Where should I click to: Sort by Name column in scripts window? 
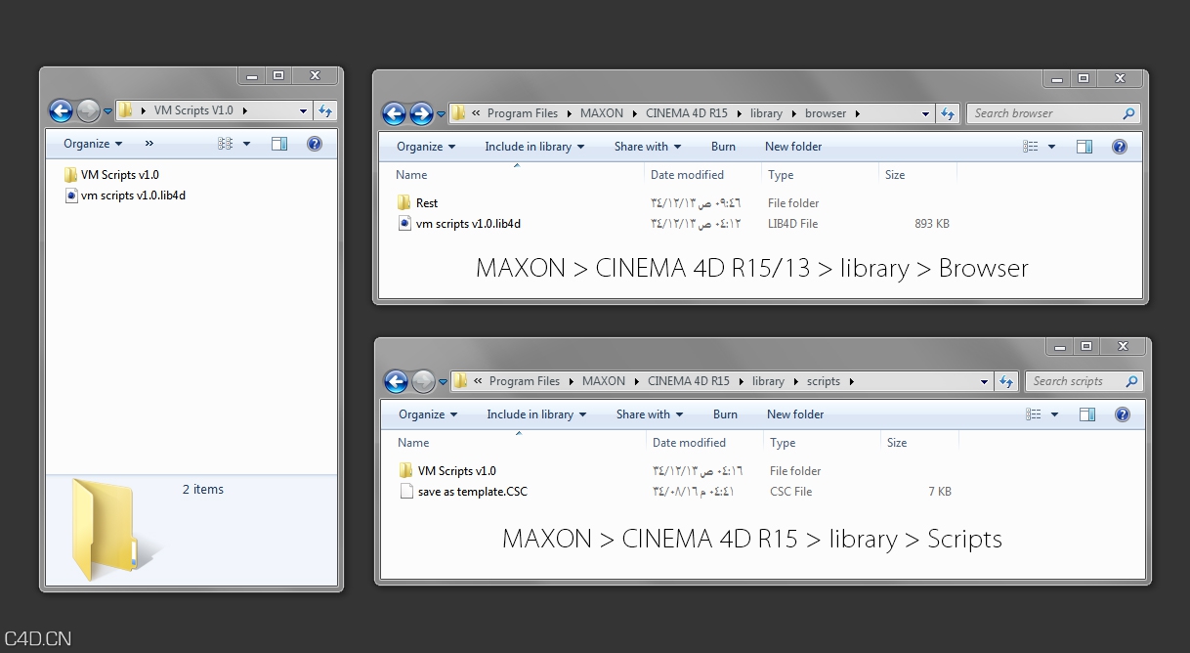click(x=413, y=443)
